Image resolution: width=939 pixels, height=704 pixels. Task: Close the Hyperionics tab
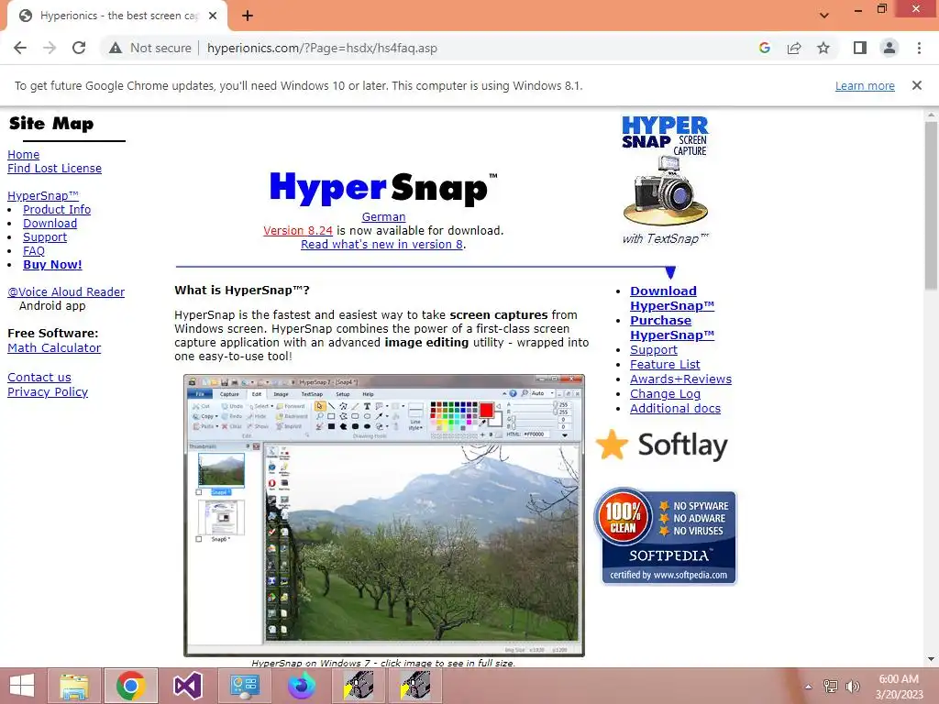click(213, 16)
